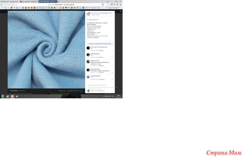The width and height of the screenshot is (244, 158).
Task: Open Мария Кузяева's profile avatar
Action: [88, 62]
